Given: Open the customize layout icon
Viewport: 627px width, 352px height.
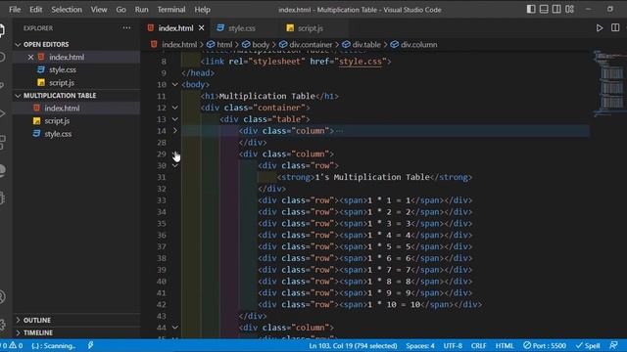Looking at the screenshot, I should (569, 9).
